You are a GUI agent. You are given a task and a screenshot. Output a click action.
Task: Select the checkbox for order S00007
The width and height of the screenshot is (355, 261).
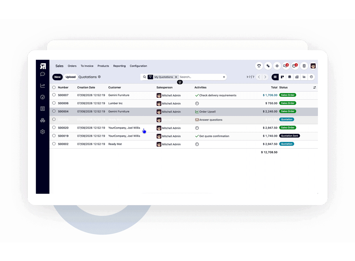tap(54, 95)
